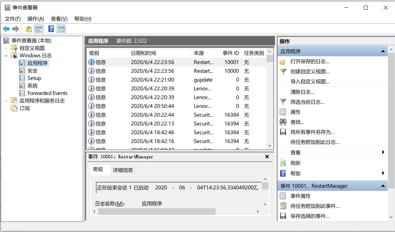Click the 将任务附加到此事件 clock icon
This screenshot has width=395, height=232.
coord(283,206)
